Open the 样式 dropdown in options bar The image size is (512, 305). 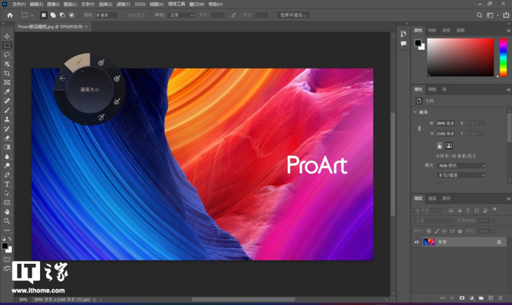click(x=182, y=15)
